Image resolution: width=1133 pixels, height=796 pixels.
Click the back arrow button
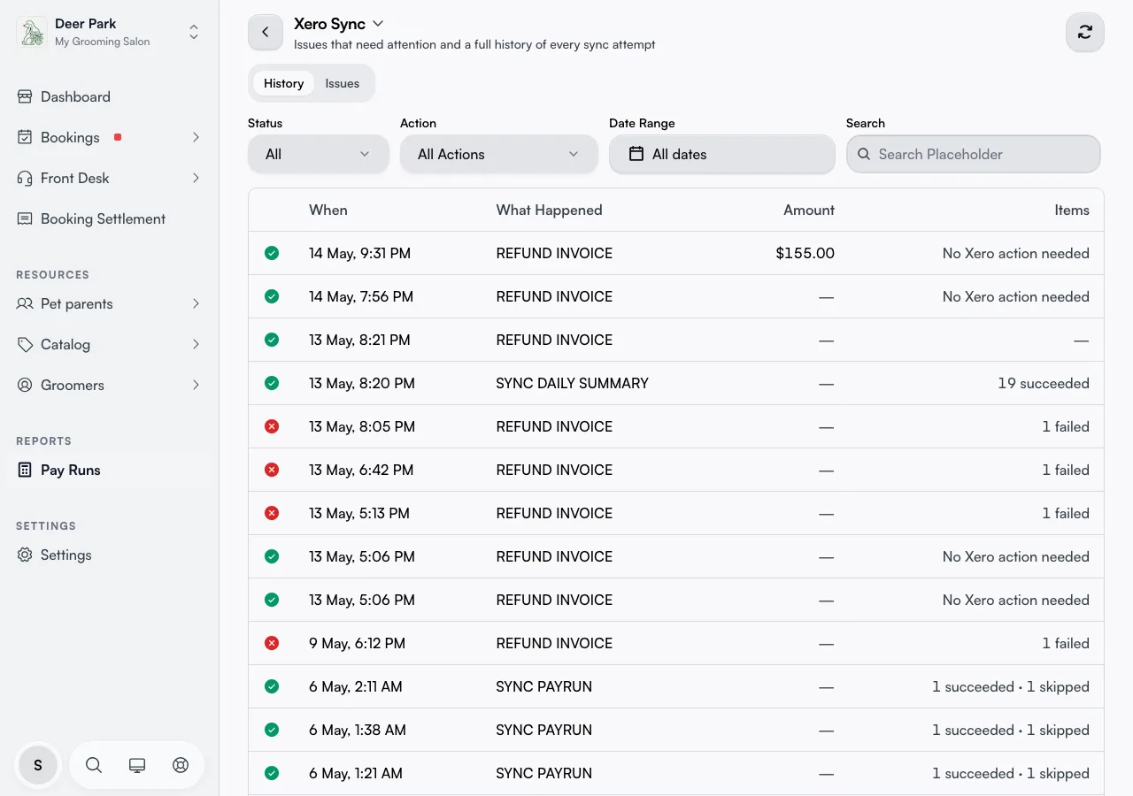[x=266, y=32]
